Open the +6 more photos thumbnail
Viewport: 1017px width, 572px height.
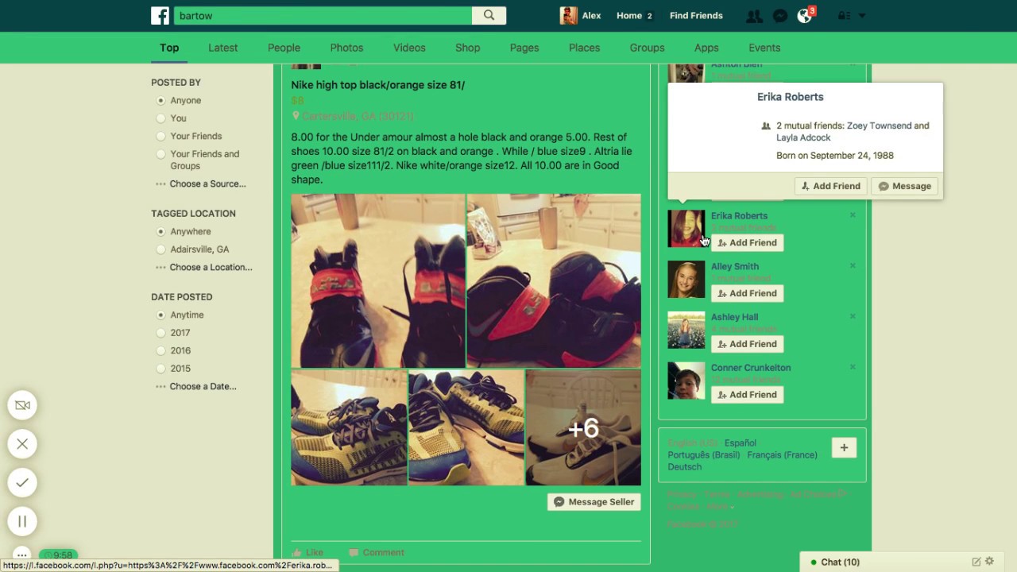pyautogui.click(x=583, y=428)
